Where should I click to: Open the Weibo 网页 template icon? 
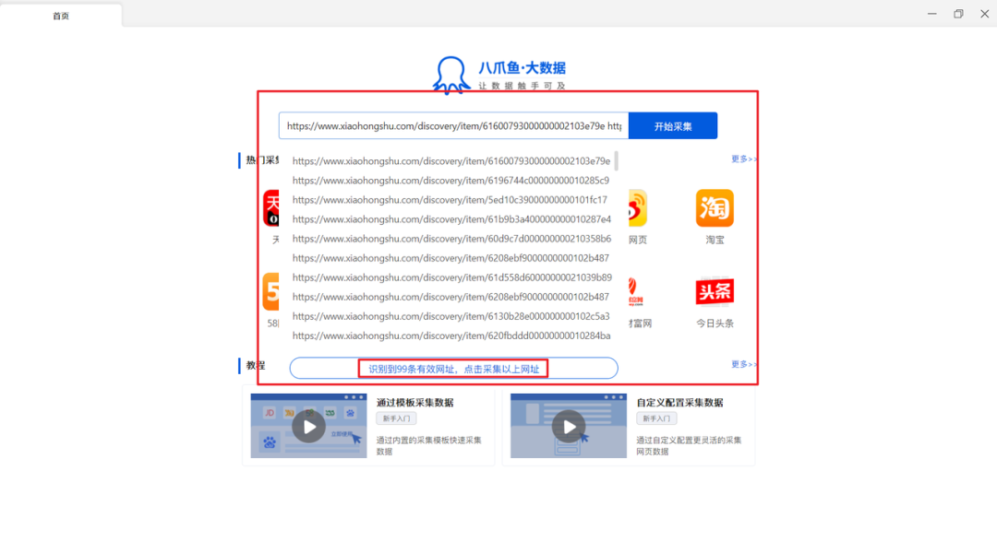click(638, 208)
